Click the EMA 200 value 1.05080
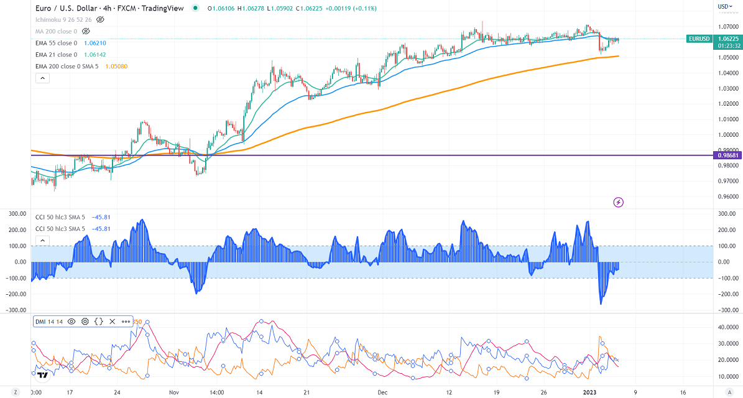 coord(116,67)
